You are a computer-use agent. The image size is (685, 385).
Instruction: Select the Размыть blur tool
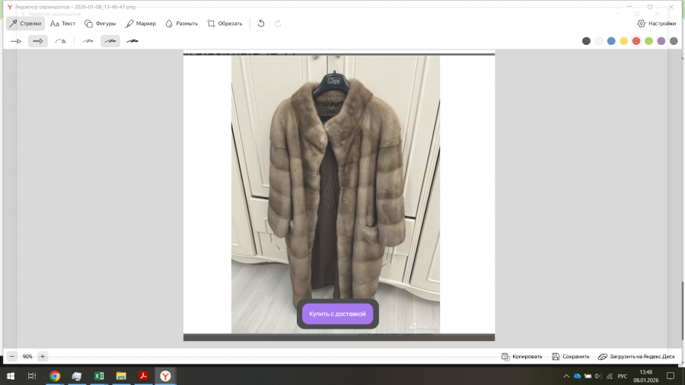[181, 24]
